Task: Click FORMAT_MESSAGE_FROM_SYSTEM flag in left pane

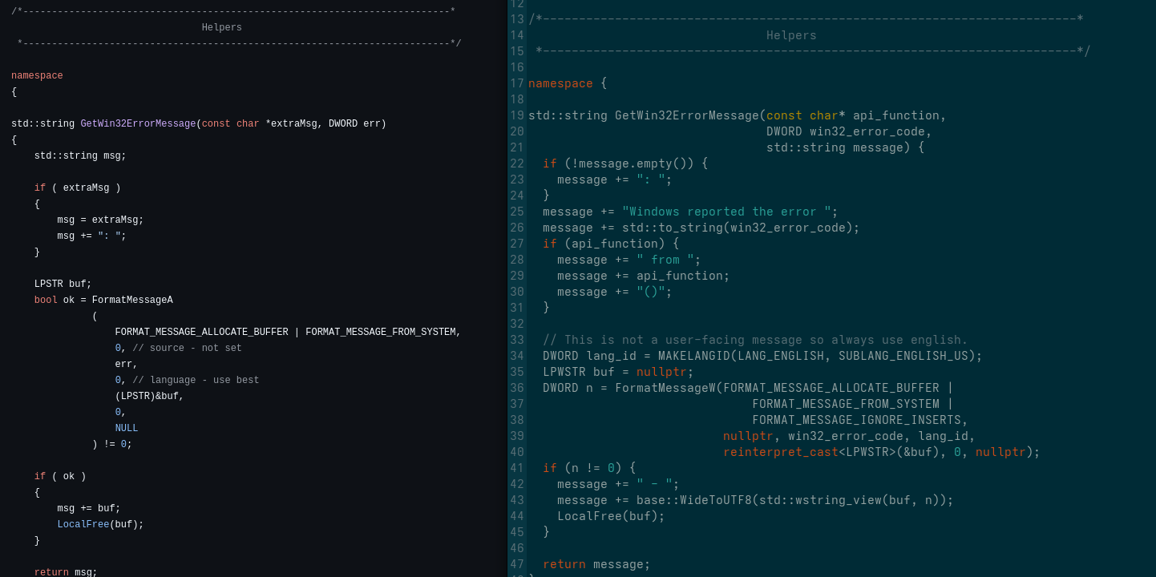Action: [x=380, y=333]
